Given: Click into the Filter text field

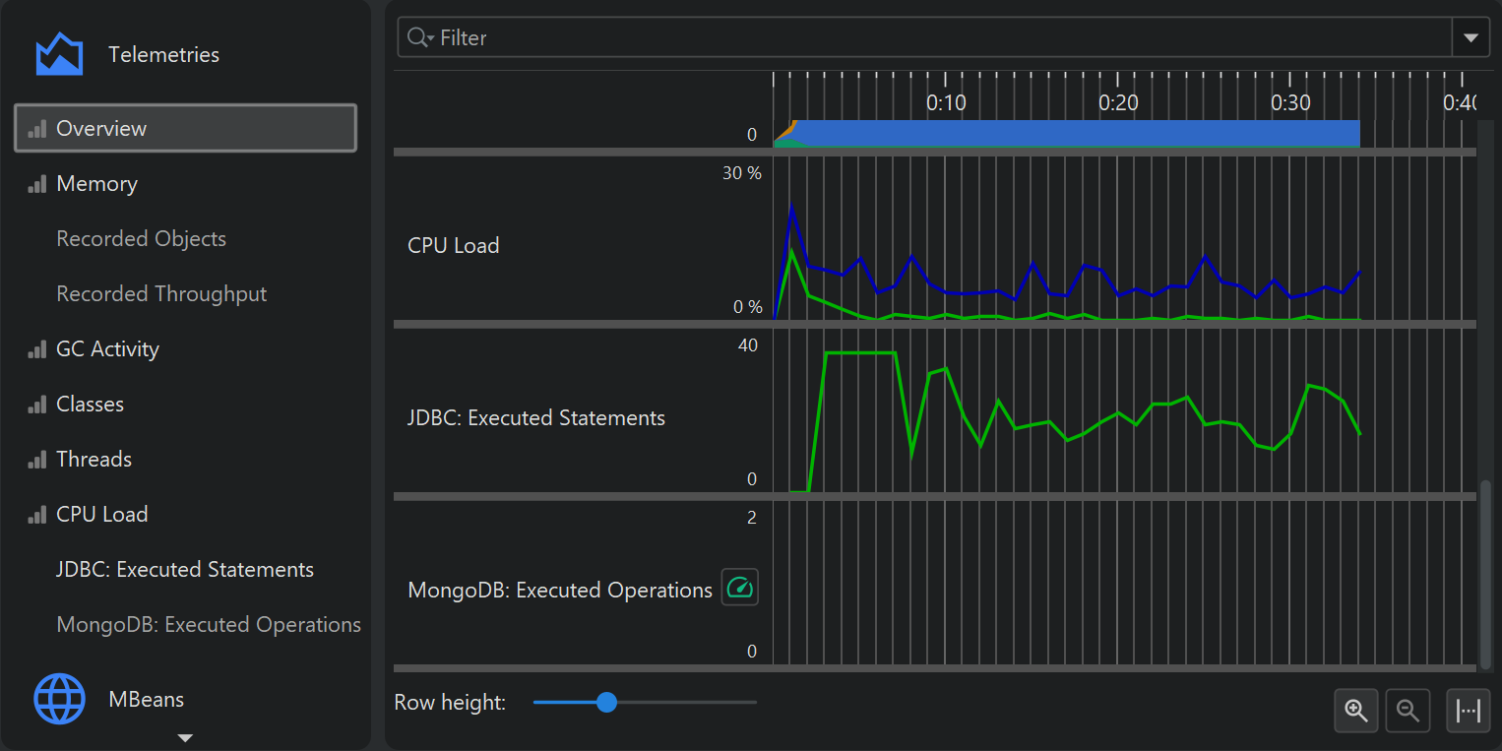Looking at the screenshot, I should click(x=935, y=38).
